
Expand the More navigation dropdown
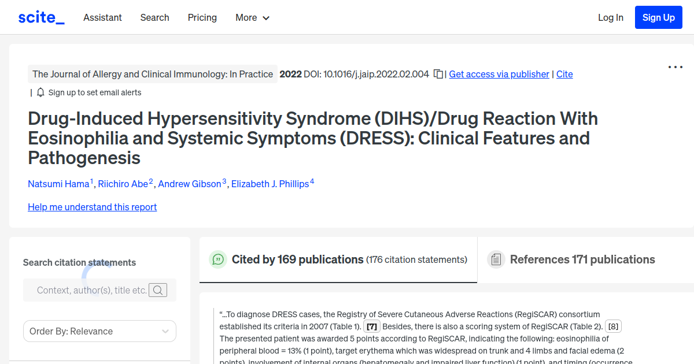point(252,17)
